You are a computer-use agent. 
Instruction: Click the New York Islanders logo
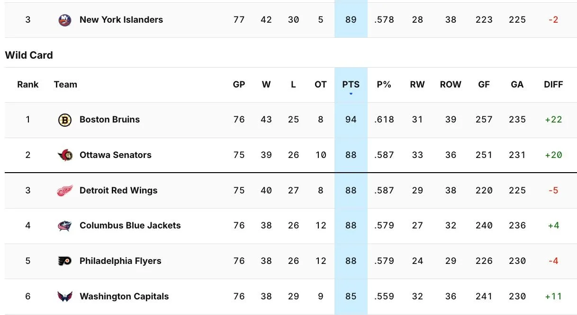tap(65, 20)
